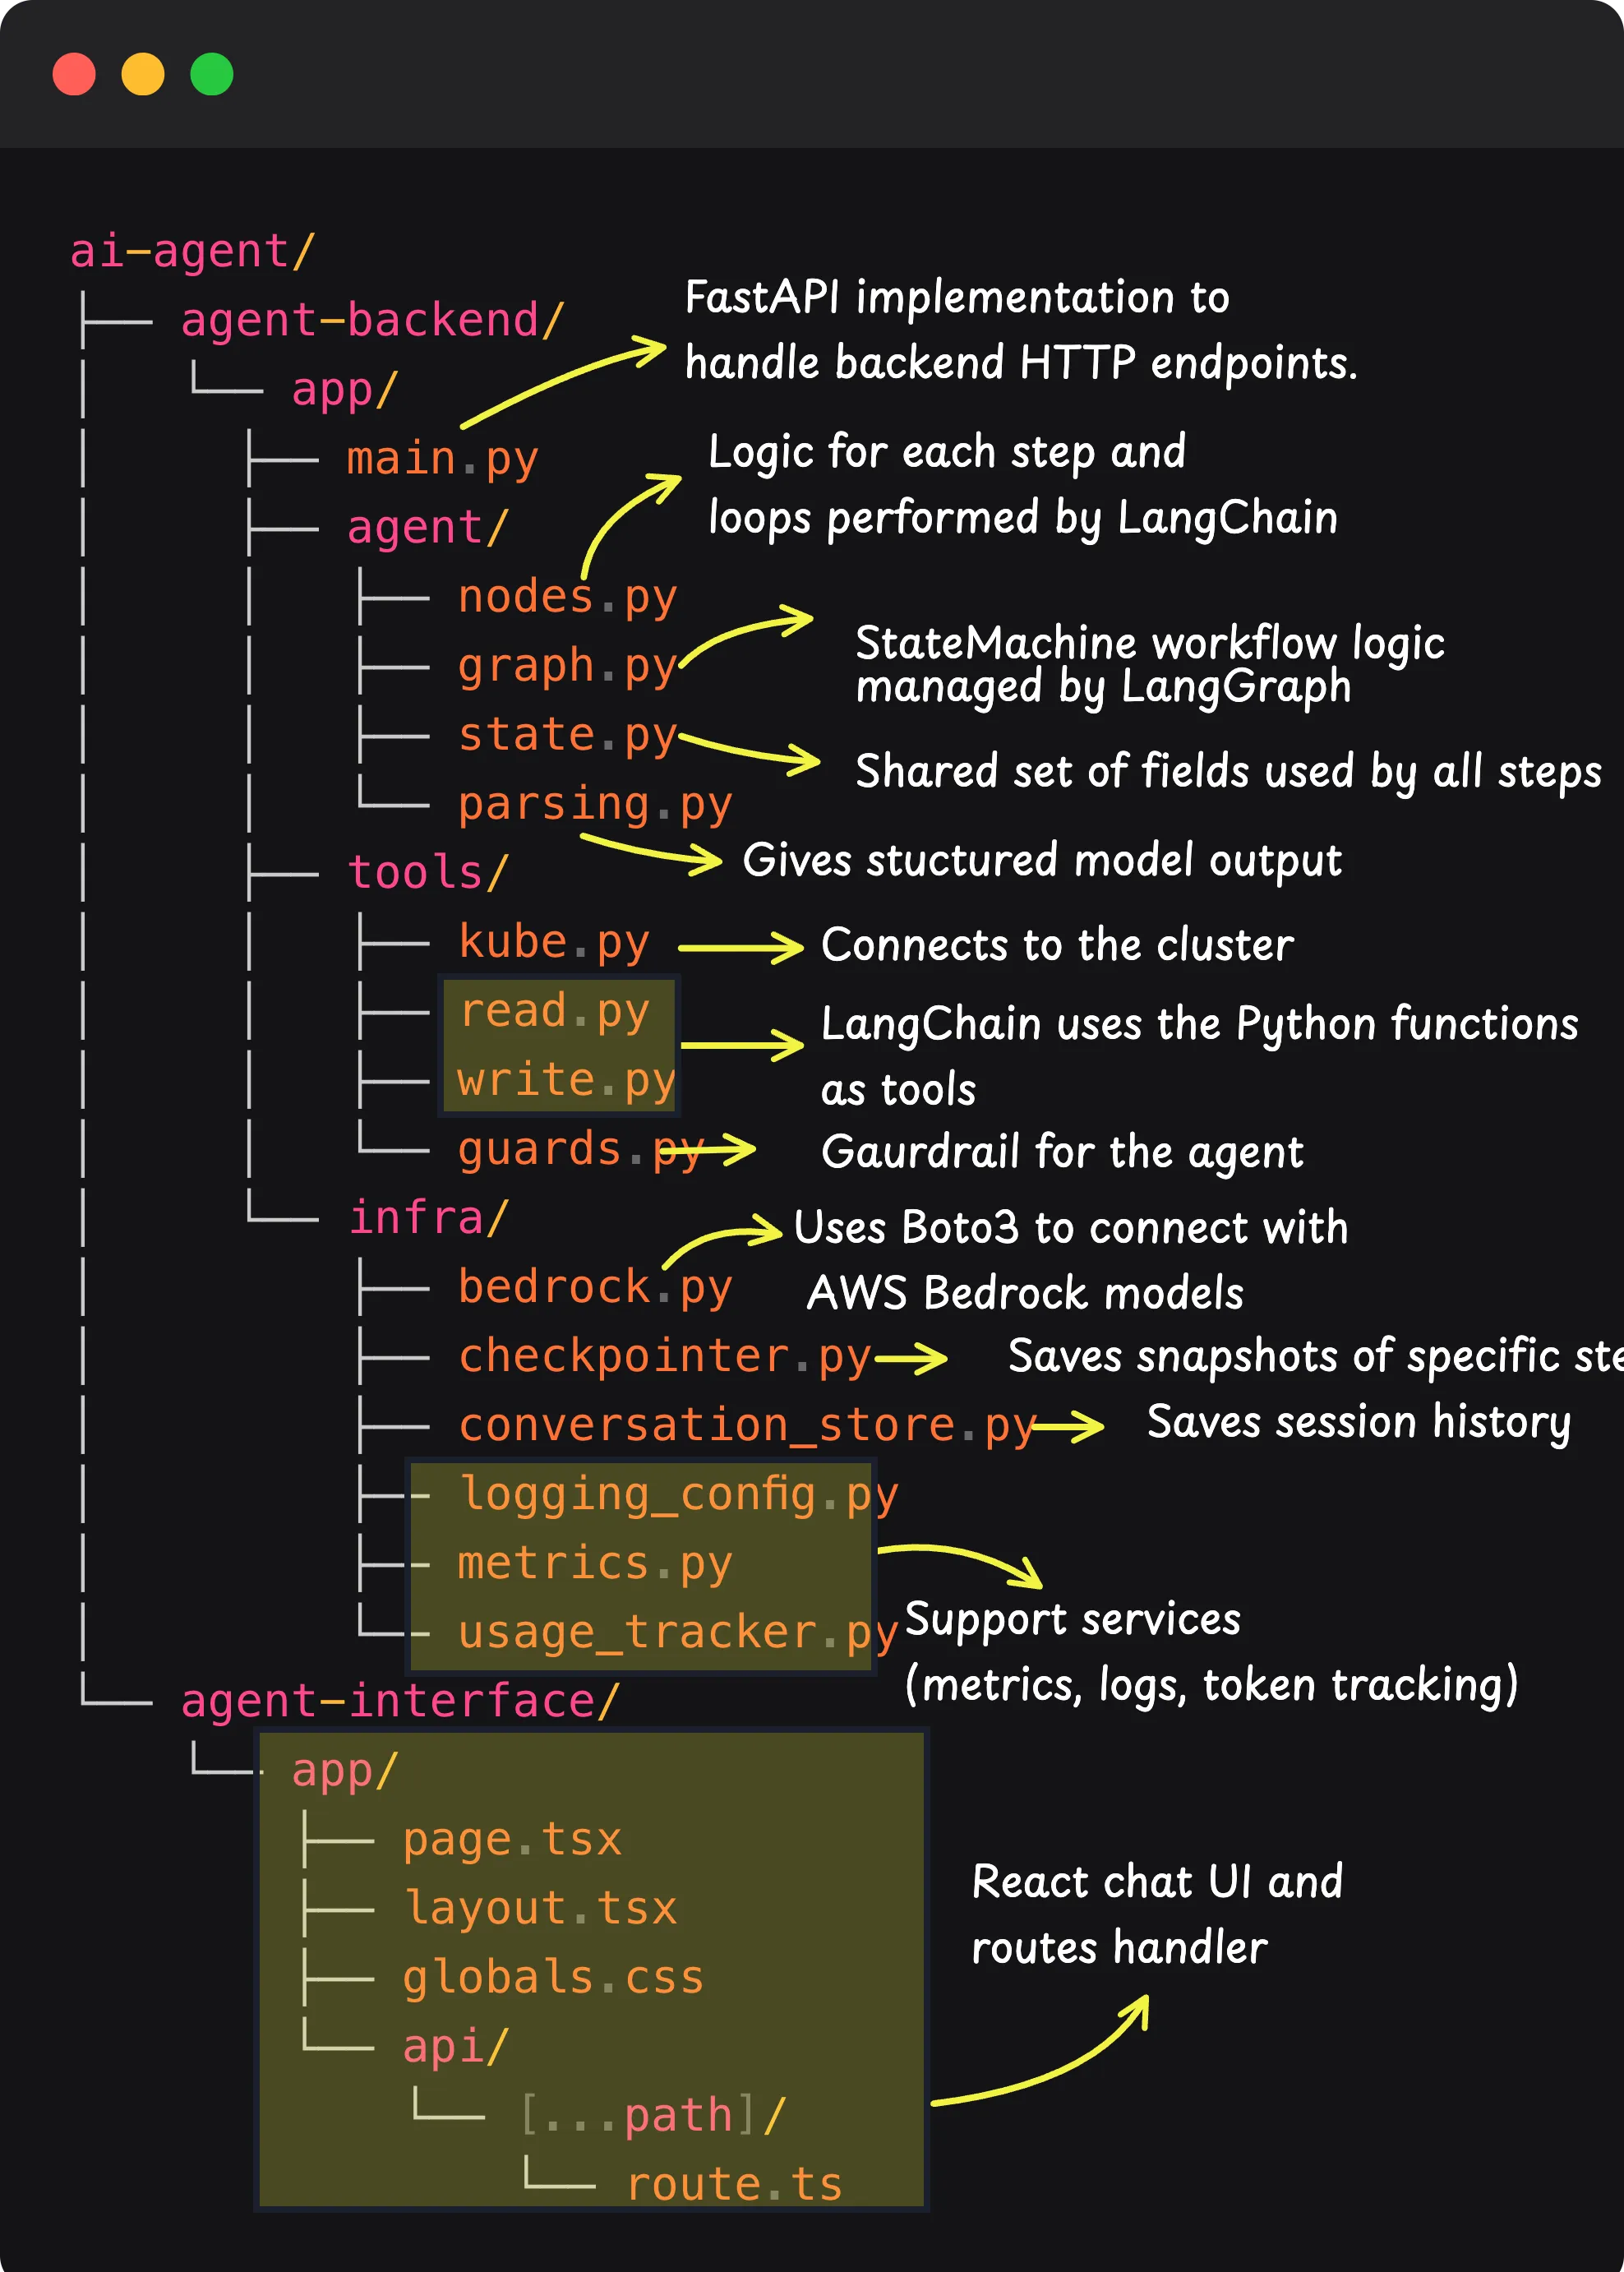Click globals.css file name
The width and height of the screenshot is (1624, 2272).
[x=553, y=1977]
